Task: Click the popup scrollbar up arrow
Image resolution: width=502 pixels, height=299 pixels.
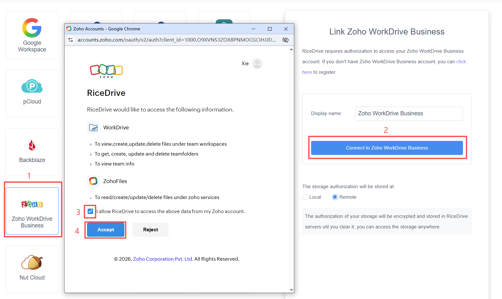Action: tap(291, 49)
